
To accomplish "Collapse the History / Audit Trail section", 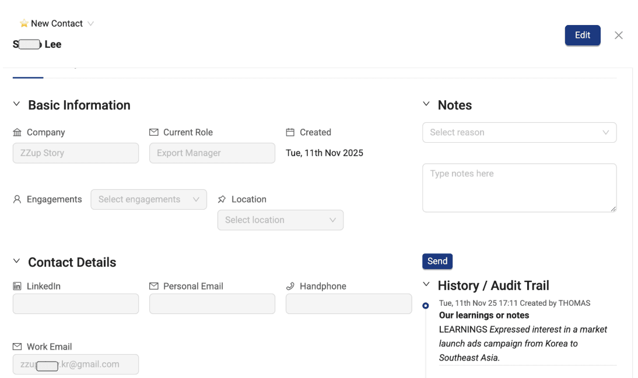I will coord(426,285).
